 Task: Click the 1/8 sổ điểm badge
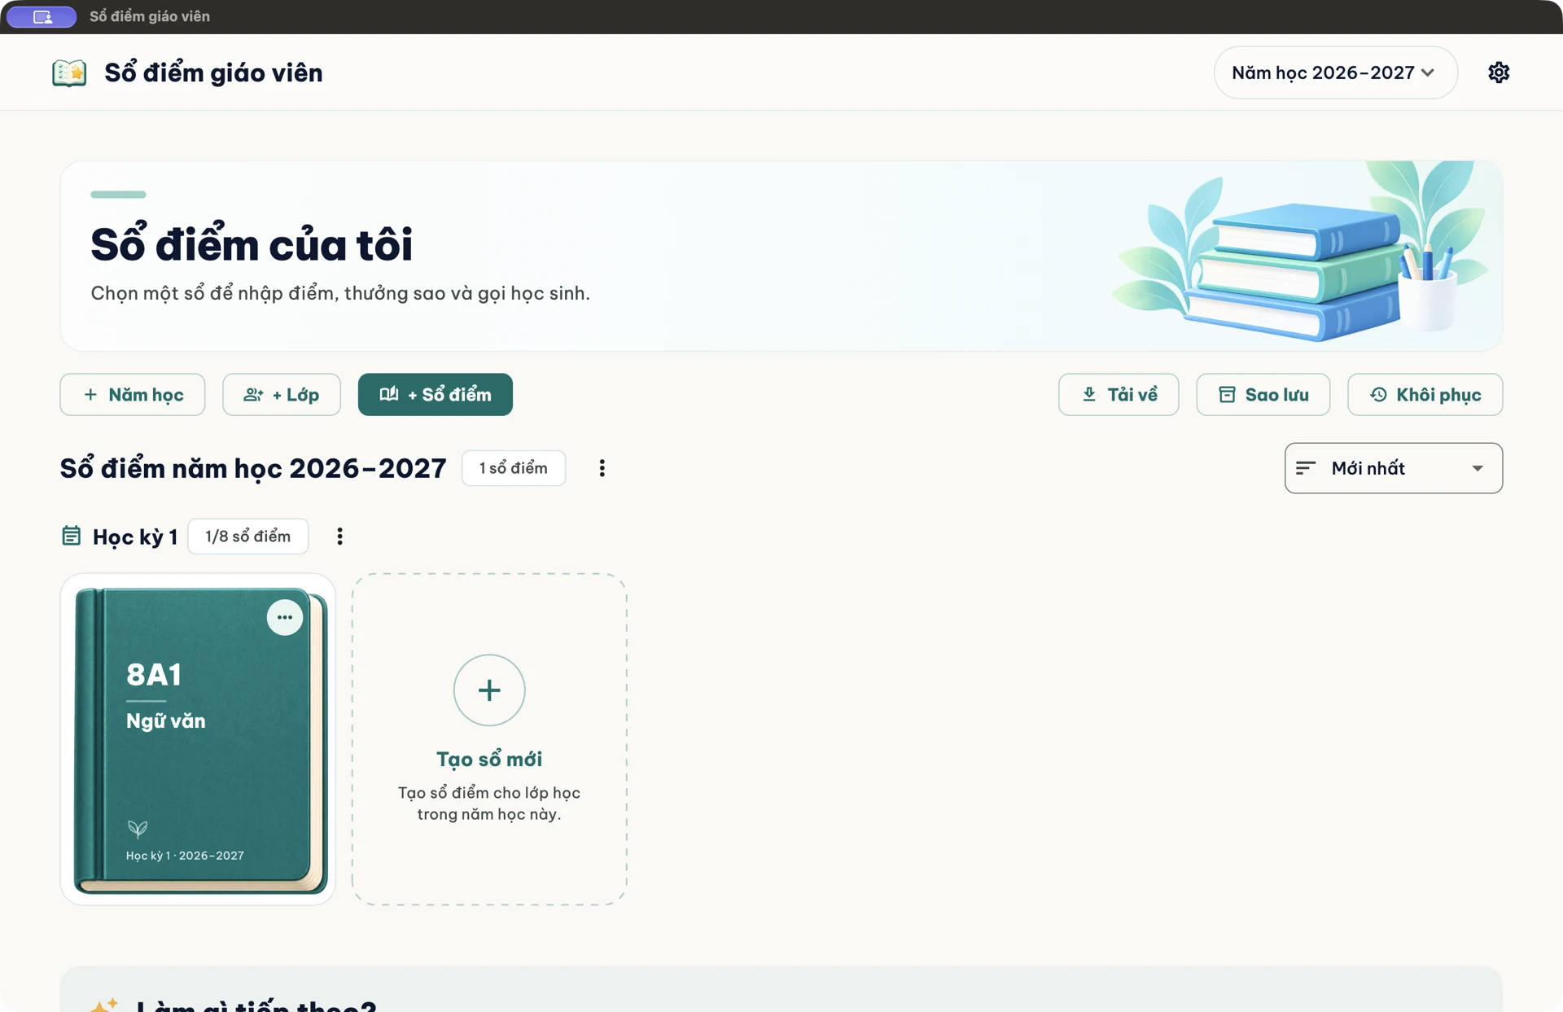point(248,537)
